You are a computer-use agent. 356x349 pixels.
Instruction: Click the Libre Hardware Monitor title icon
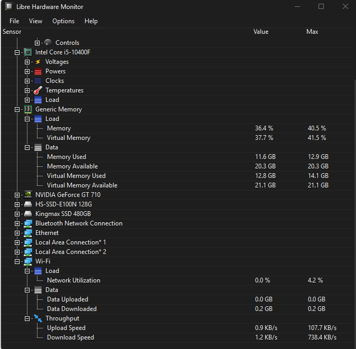[x=9, y=6]
